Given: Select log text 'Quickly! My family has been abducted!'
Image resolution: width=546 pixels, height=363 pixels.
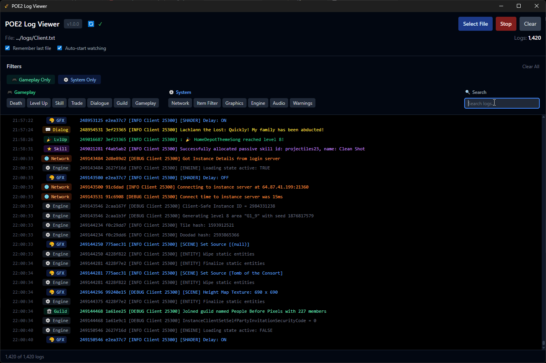Looking at the screenshot, I should [276, 130].
